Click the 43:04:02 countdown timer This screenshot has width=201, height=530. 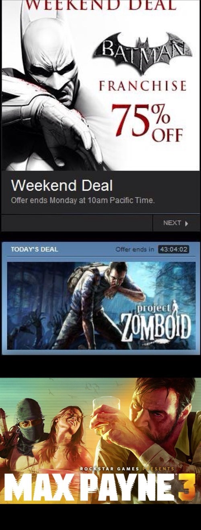[x=174, y=250]
